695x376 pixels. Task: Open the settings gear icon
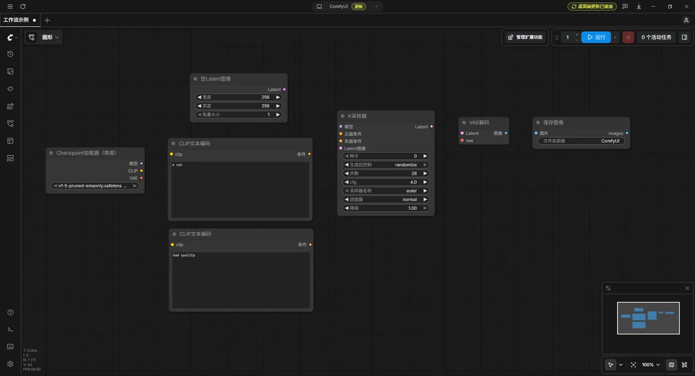(x=10, y=364)
